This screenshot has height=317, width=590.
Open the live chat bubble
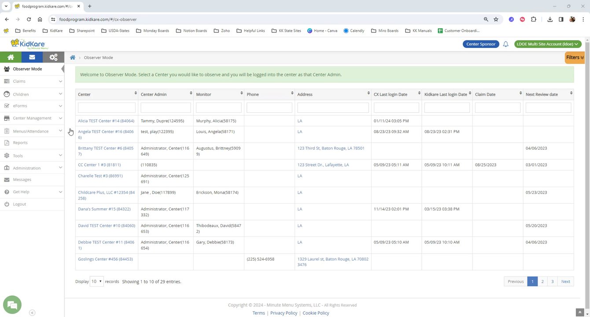(x=12, y=305)
